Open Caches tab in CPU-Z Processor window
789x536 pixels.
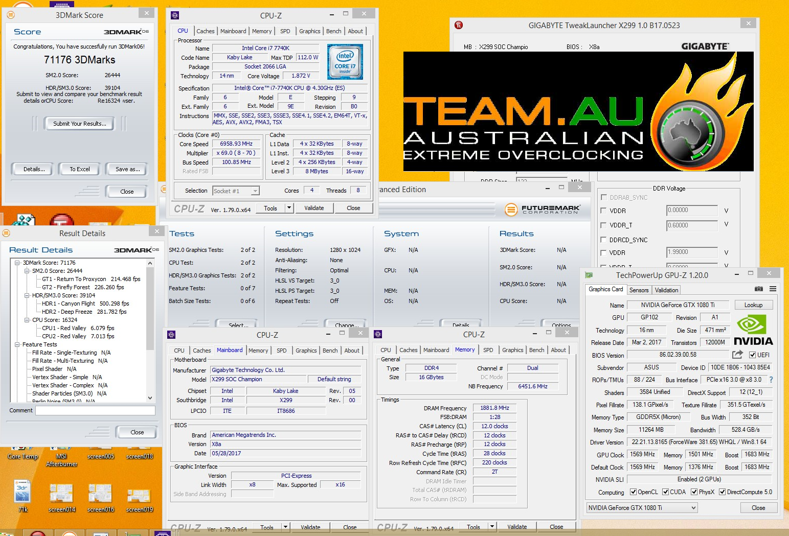(205, 31)
